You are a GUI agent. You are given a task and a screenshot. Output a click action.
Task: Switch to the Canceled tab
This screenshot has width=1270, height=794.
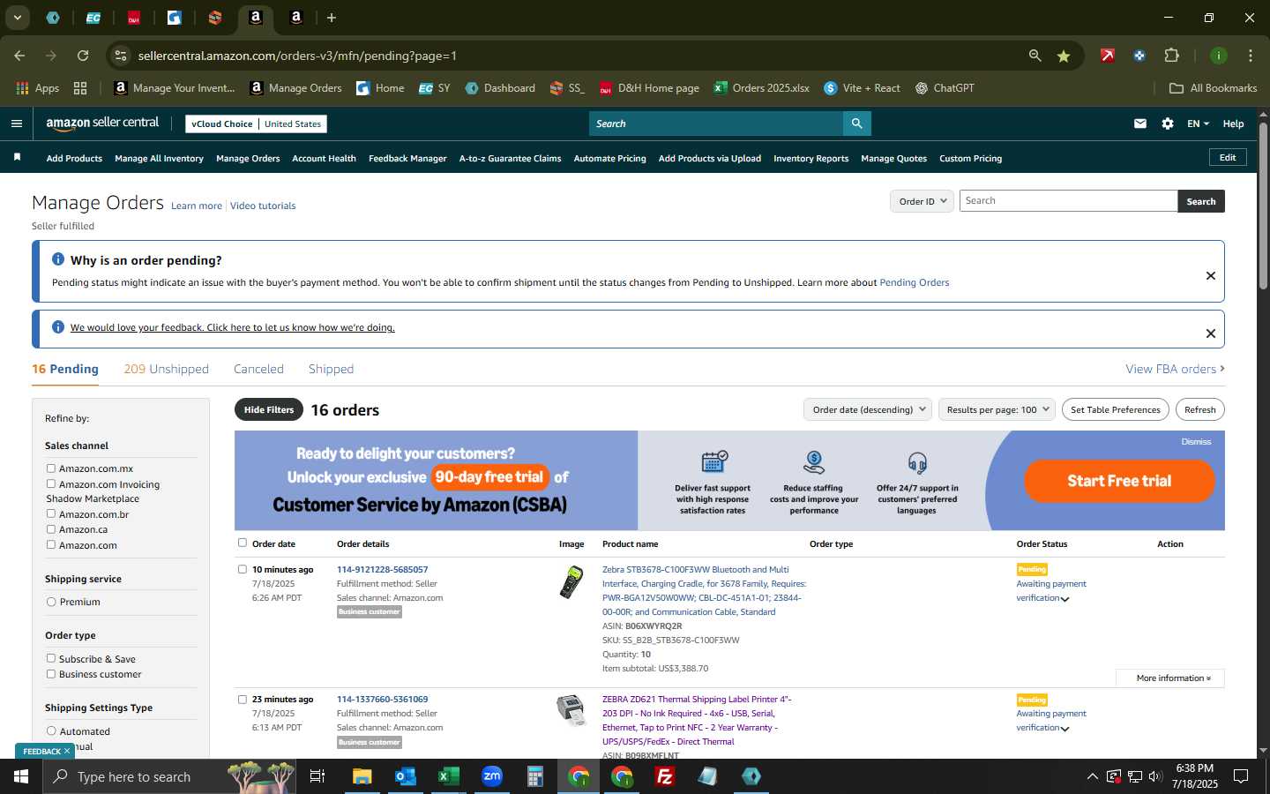coord(258,369)
